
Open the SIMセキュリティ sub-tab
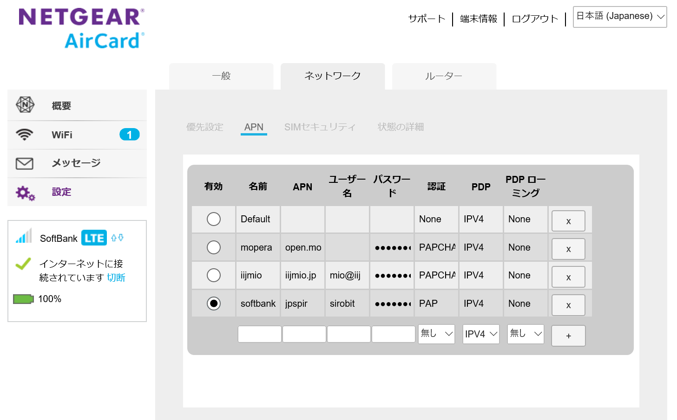tap(320, 127)
